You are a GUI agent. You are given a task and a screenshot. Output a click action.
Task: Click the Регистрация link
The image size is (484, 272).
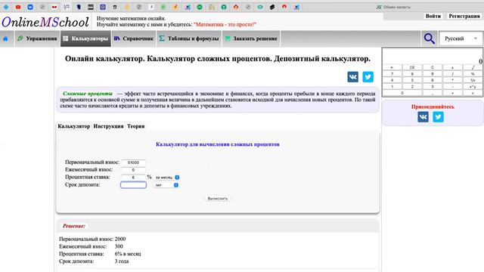coord(464,16)
